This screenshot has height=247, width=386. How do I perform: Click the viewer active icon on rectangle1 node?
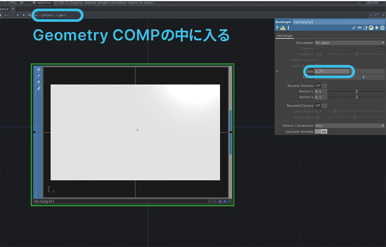pos(39,69)
